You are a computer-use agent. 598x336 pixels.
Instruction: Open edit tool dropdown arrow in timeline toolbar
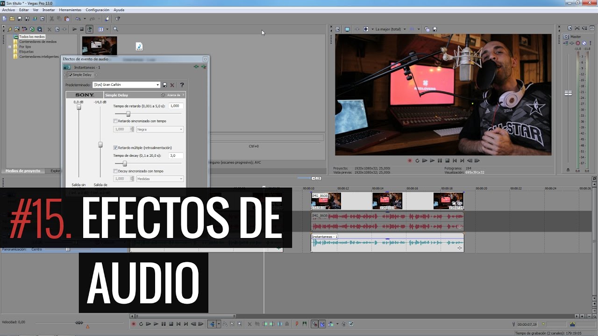tap(219, 324)
